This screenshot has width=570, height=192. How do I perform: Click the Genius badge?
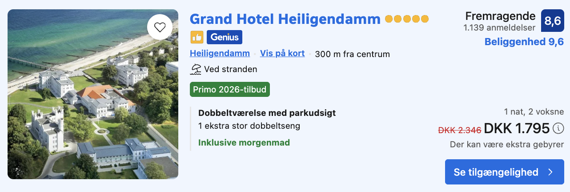tap(224, 37)
